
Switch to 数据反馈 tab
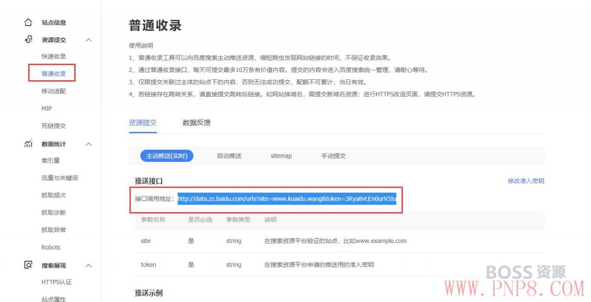(197, 123)
